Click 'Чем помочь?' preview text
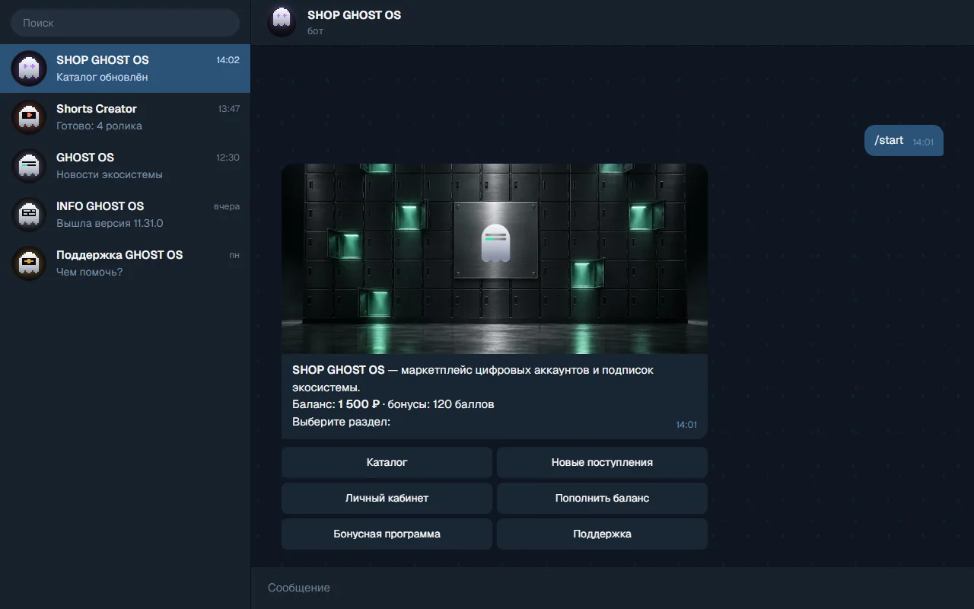Screen dimensions: 974x609 89,272
